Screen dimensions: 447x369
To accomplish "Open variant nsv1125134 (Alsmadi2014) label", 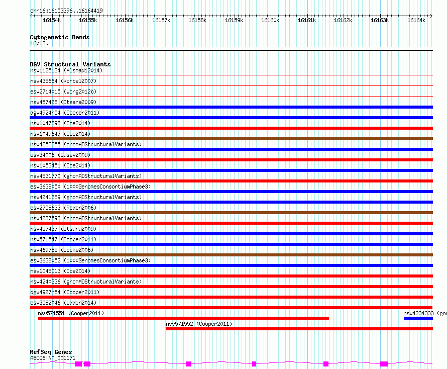I will click(66, 70).
